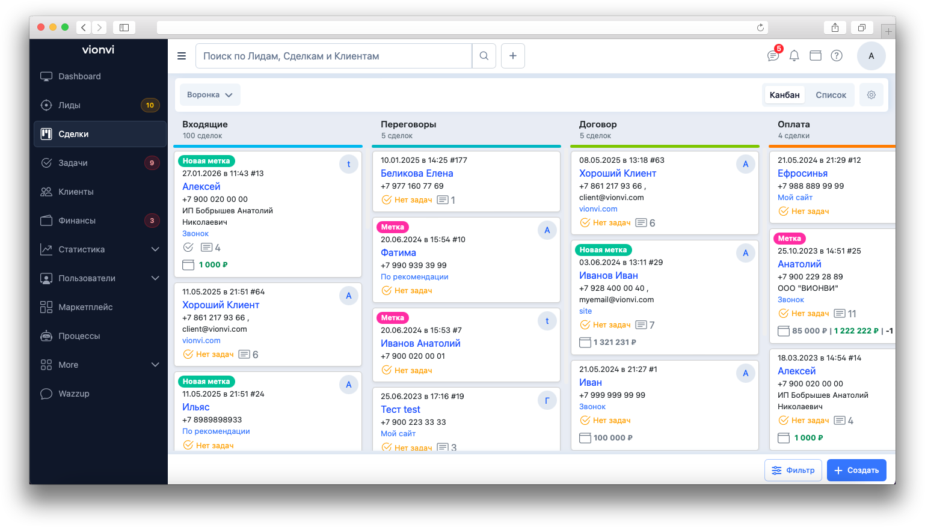Expand the Статистика sidebar section
Viewport: 925px width, 527px height.
click(x=155, y=249)
